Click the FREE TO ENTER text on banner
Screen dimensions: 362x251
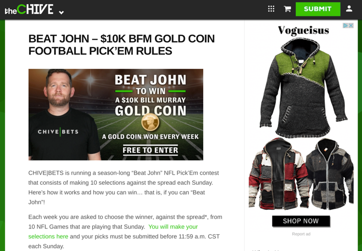[x=150, y=150]
